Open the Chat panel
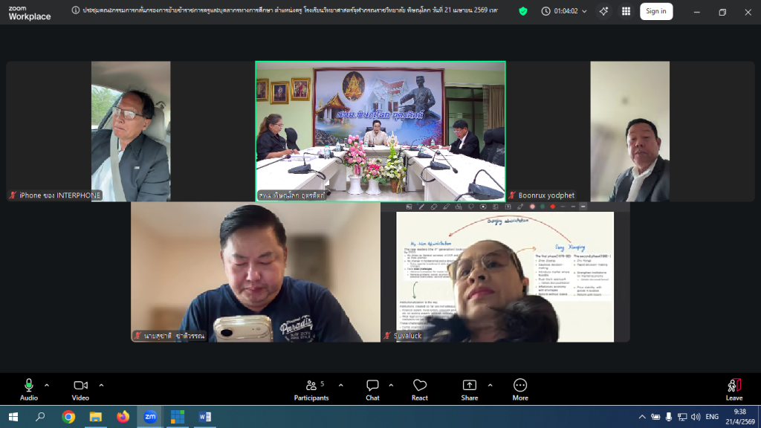The width and height of the screenshot is (761, 428). click(x=372, y=389)
